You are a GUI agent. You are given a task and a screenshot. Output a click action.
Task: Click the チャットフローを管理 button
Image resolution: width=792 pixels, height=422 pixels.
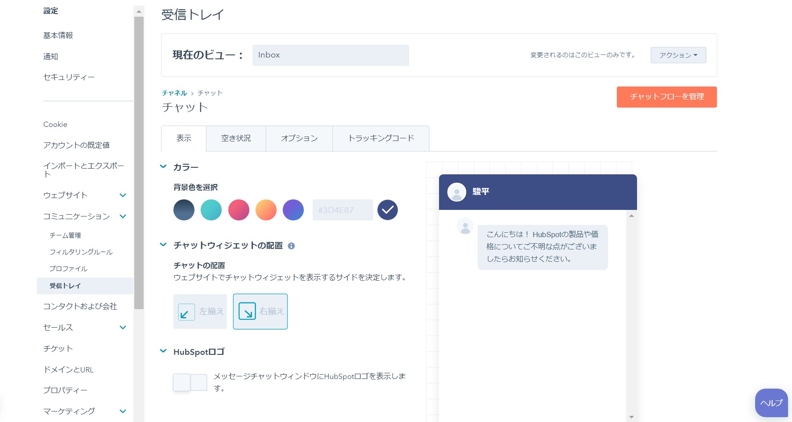coord(666,97)
